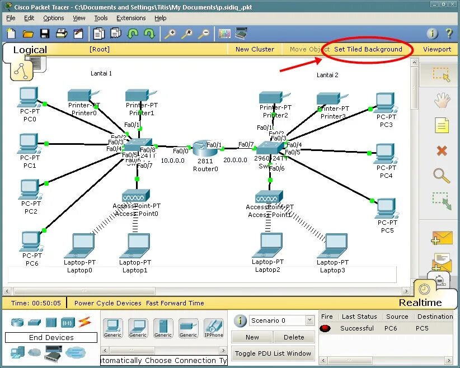Select the WAN Emulation cloud category icon
This screenshot has height=368, width=460.
(x=34, y=352)
